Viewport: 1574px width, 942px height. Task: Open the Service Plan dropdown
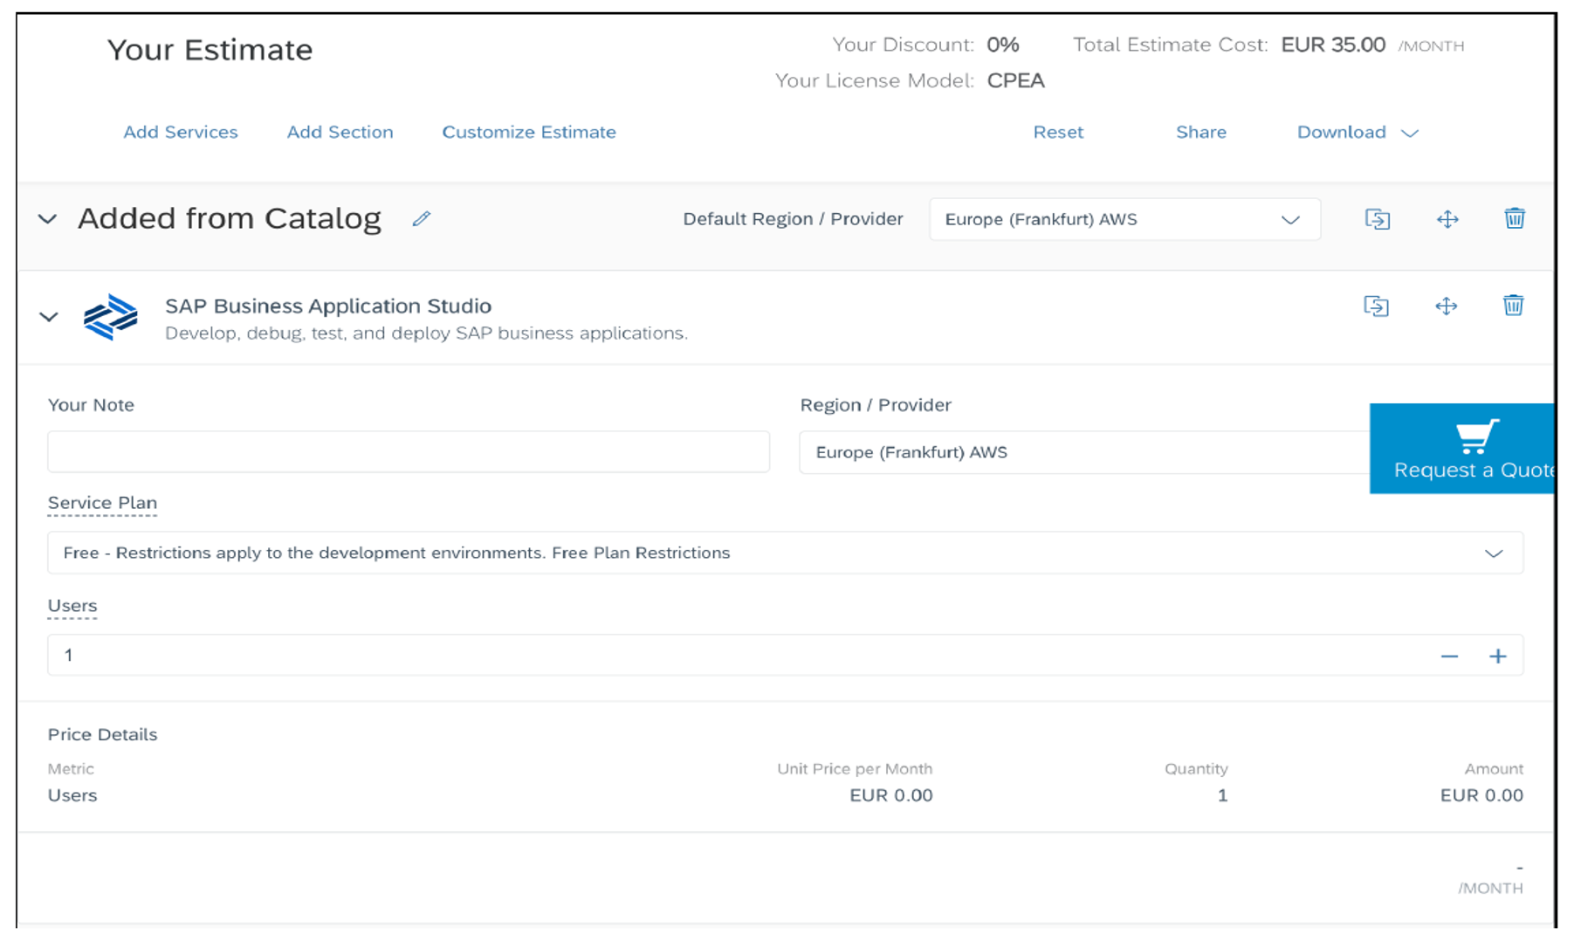pos(1495,553)
